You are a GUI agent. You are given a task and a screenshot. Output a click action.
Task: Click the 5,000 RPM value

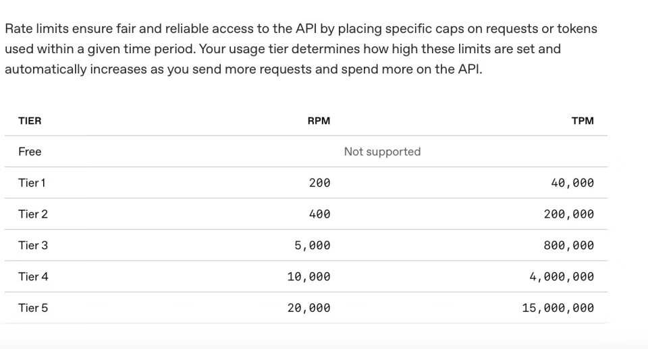click(x=313, y=245)
